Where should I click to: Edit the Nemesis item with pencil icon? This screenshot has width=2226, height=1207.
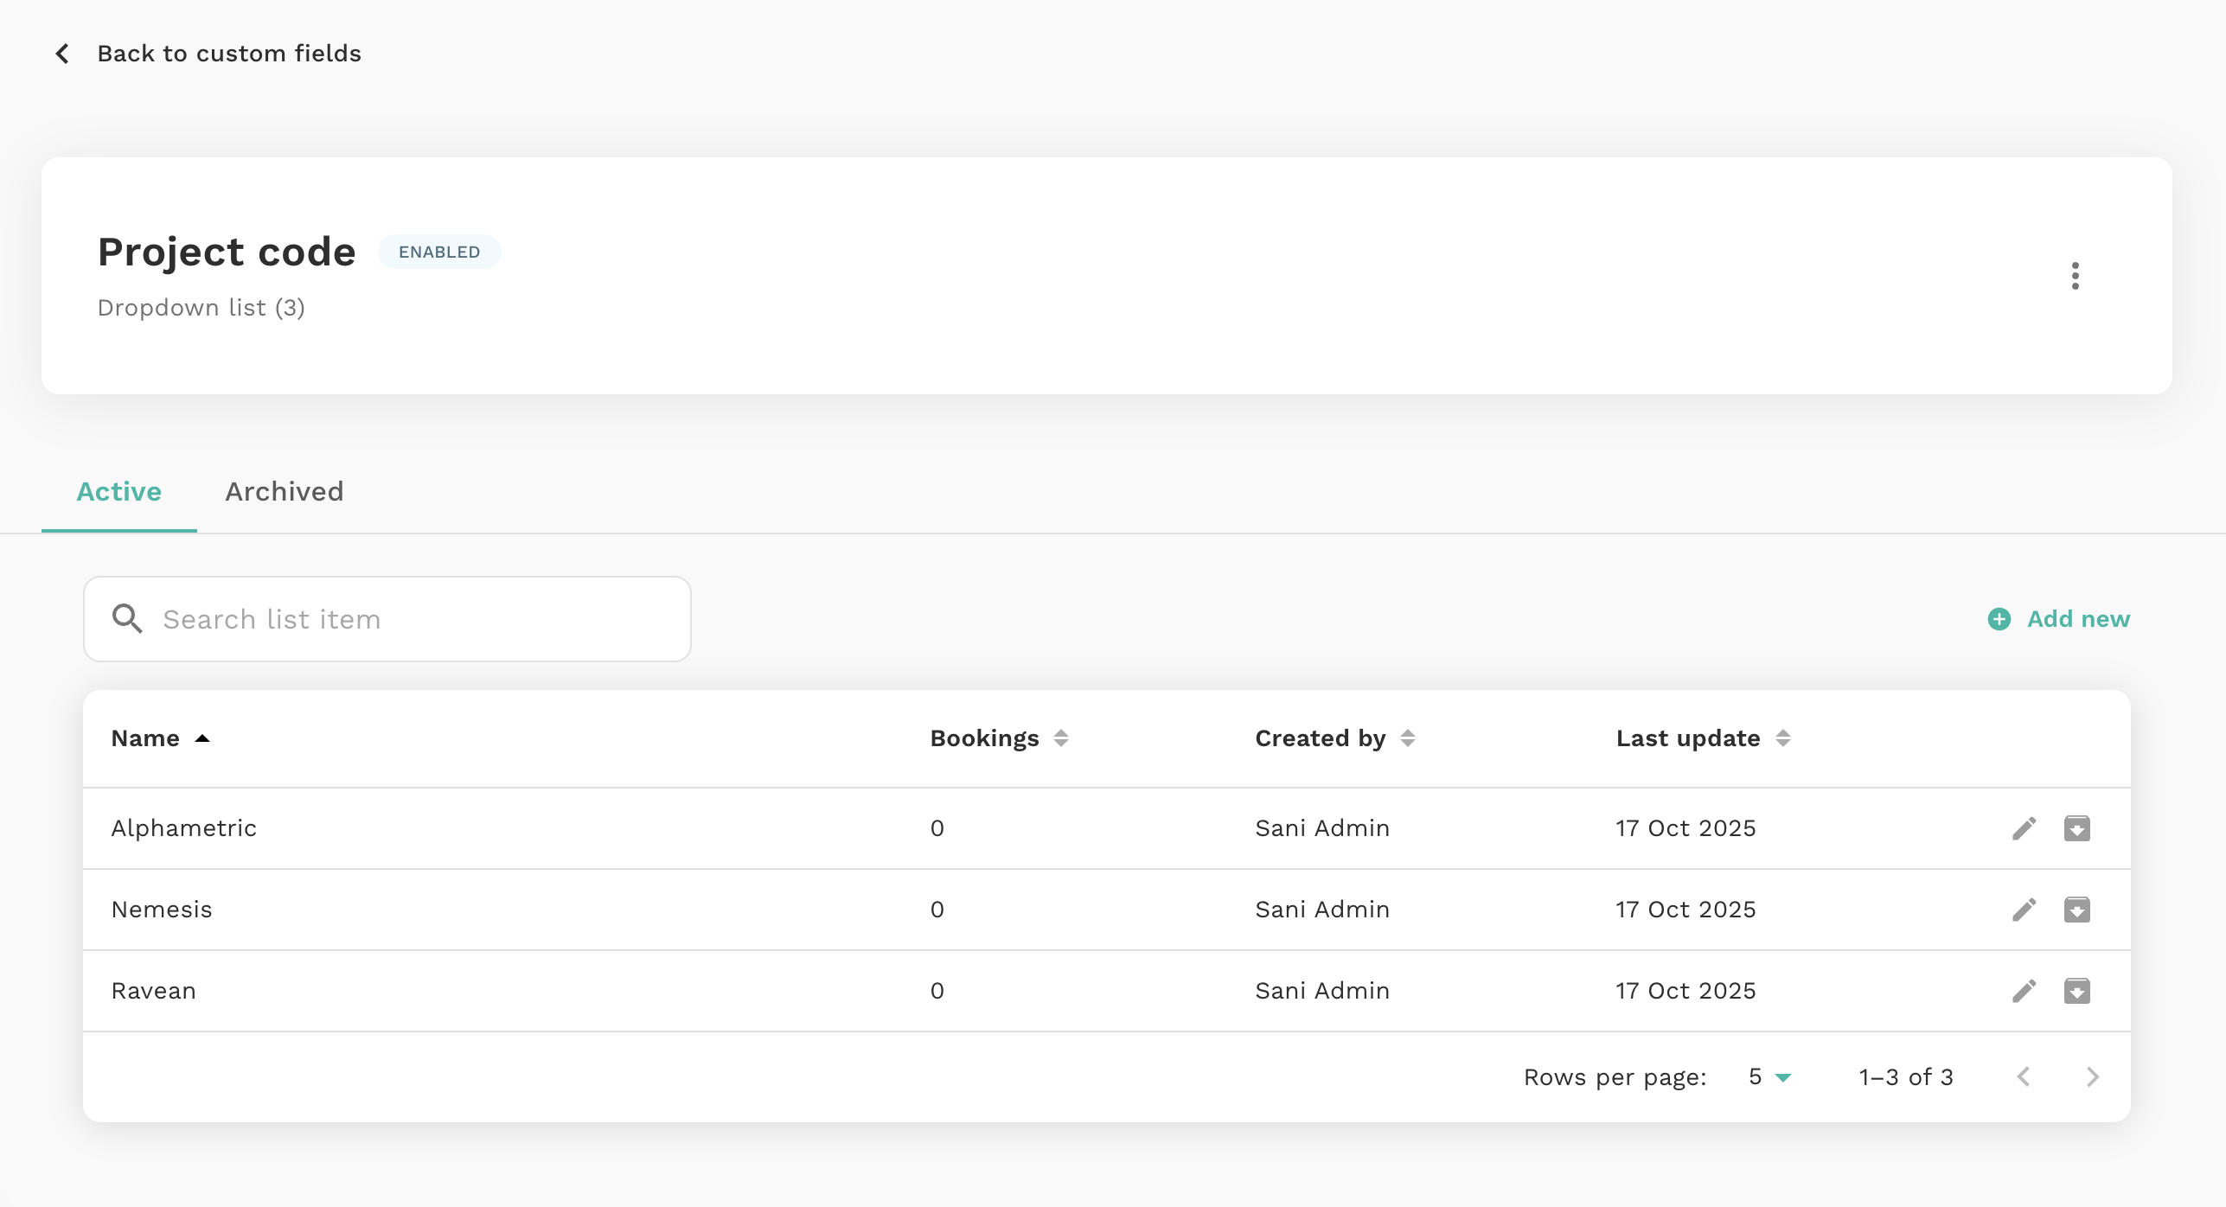(2025, 910)
